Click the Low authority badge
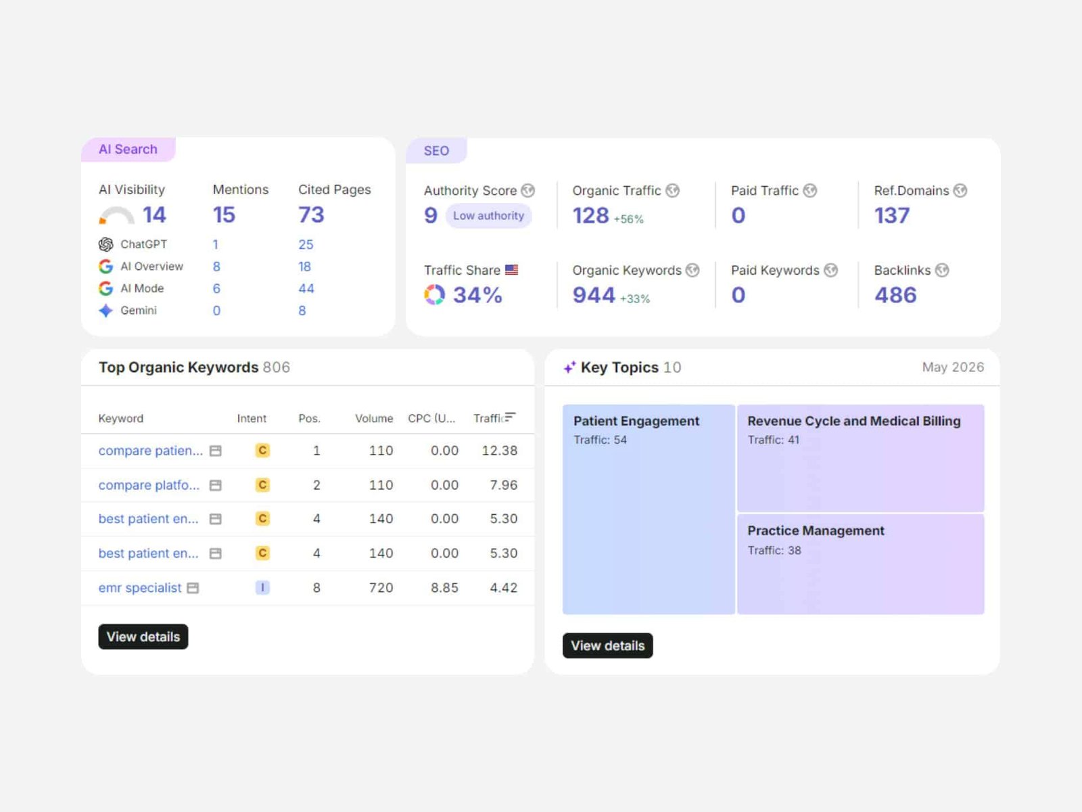This screenshot has height=812, width=1082. [488, 216]
